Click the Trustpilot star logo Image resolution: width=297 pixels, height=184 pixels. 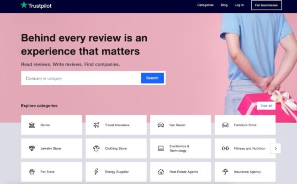click(x=24, y=5)
